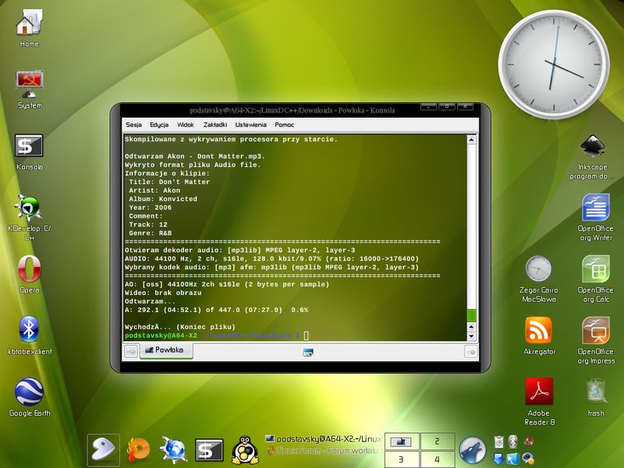Click the center icon in Konsola tab bar
This screenshot has height=468, width=624.
(x=307, y=353)
